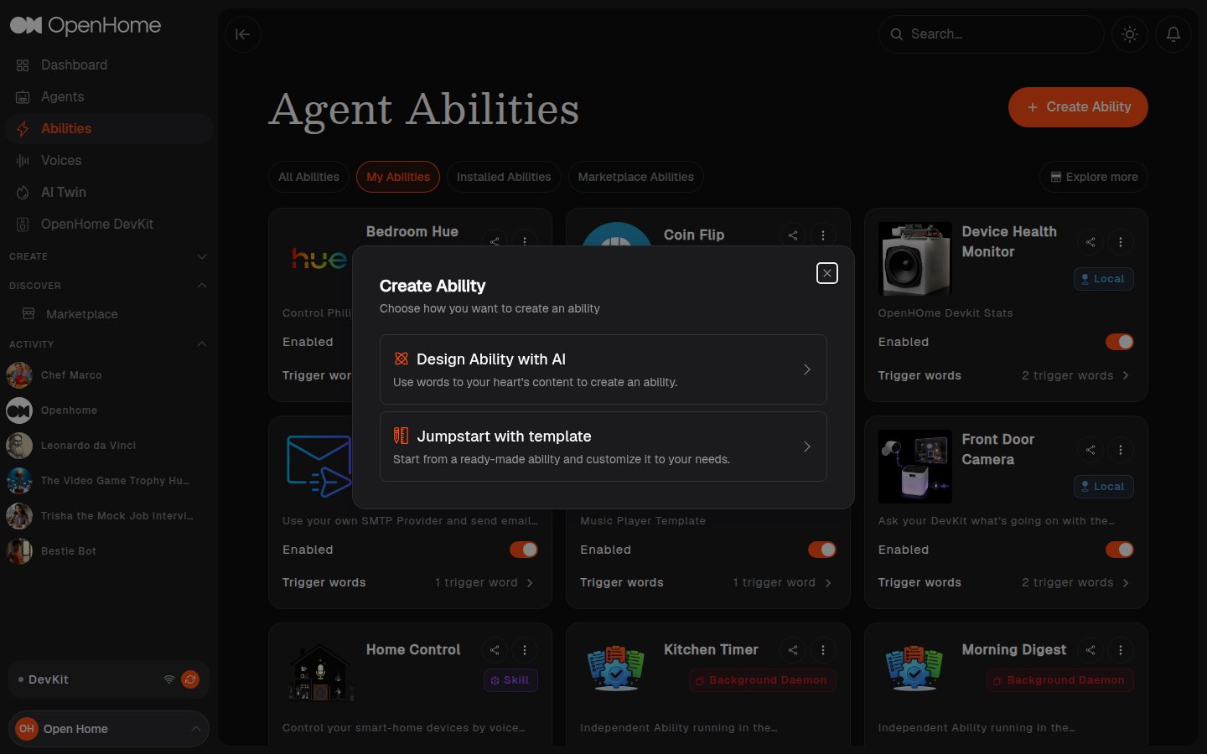Click Front Door Camera thumbnail

pyautogui.click(x=914, y=467)
